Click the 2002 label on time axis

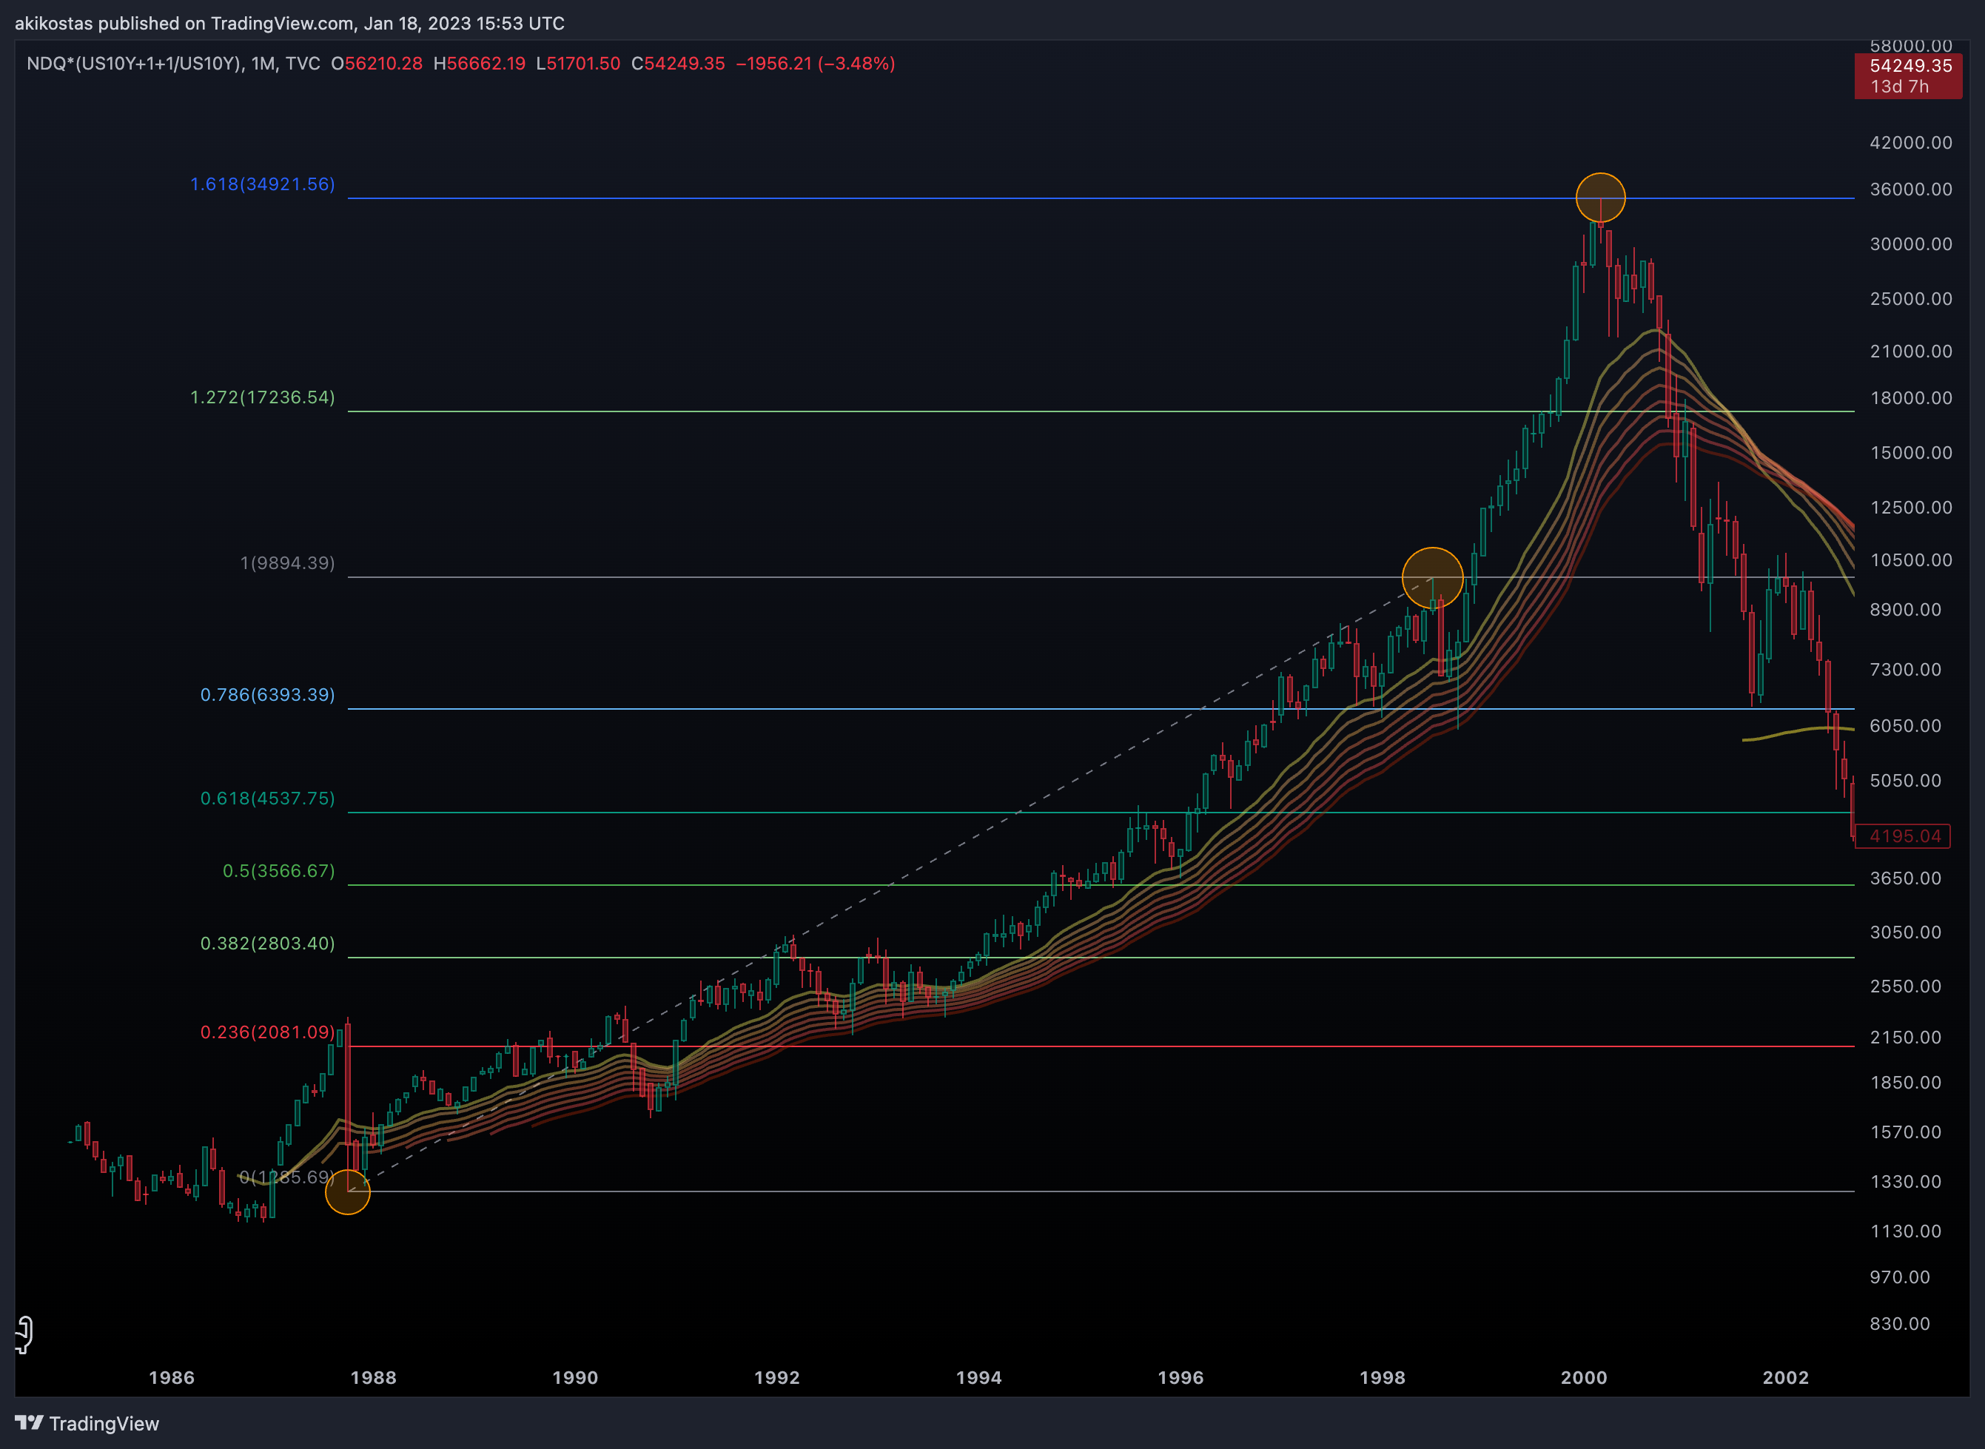pos(1785,1377)
